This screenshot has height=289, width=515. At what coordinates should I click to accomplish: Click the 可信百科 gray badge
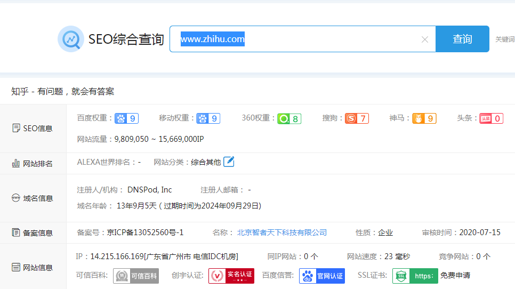tap(136, 276)
